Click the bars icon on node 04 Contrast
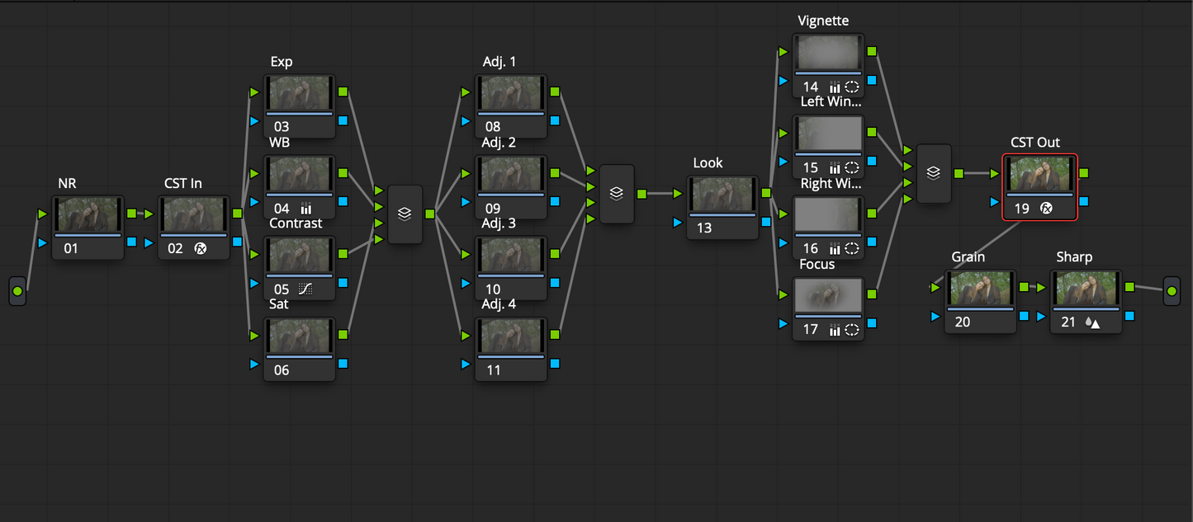 click(x=306, y=207)
